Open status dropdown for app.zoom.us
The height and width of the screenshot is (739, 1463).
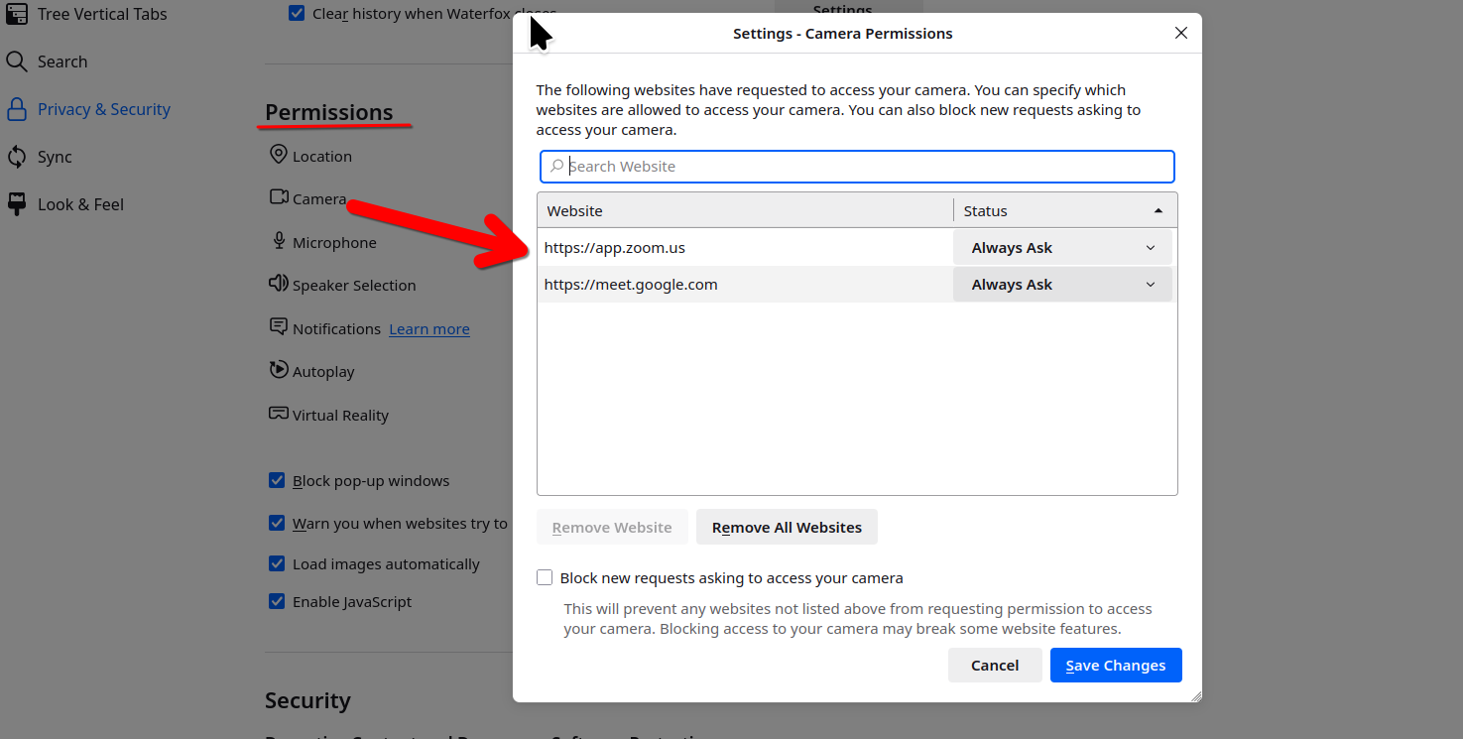coord(1062,248)
